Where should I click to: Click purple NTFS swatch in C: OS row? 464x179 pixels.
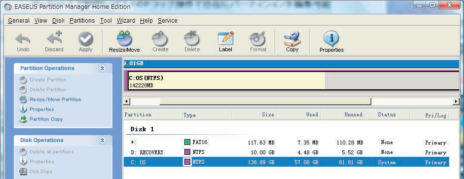(x=187, y=162)
